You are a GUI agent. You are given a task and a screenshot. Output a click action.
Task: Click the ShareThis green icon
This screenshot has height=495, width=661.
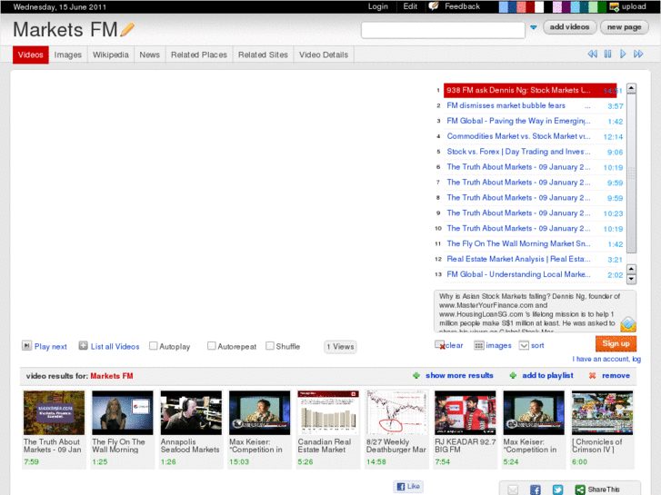580,490
